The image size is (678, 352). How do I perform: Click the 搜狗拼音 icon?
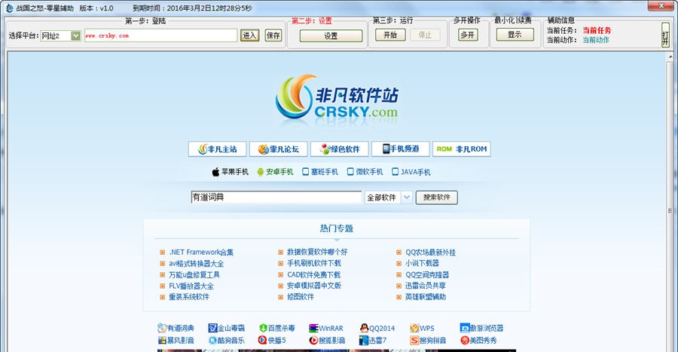point(414,341)
